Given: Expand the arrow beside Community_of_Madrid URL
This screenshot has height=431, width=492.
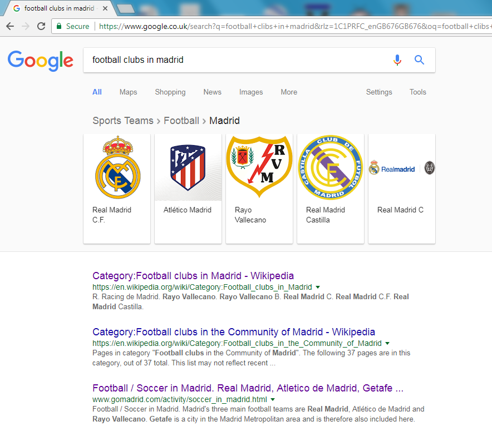Looking at the screenshot, I should (x=387, y=343).
